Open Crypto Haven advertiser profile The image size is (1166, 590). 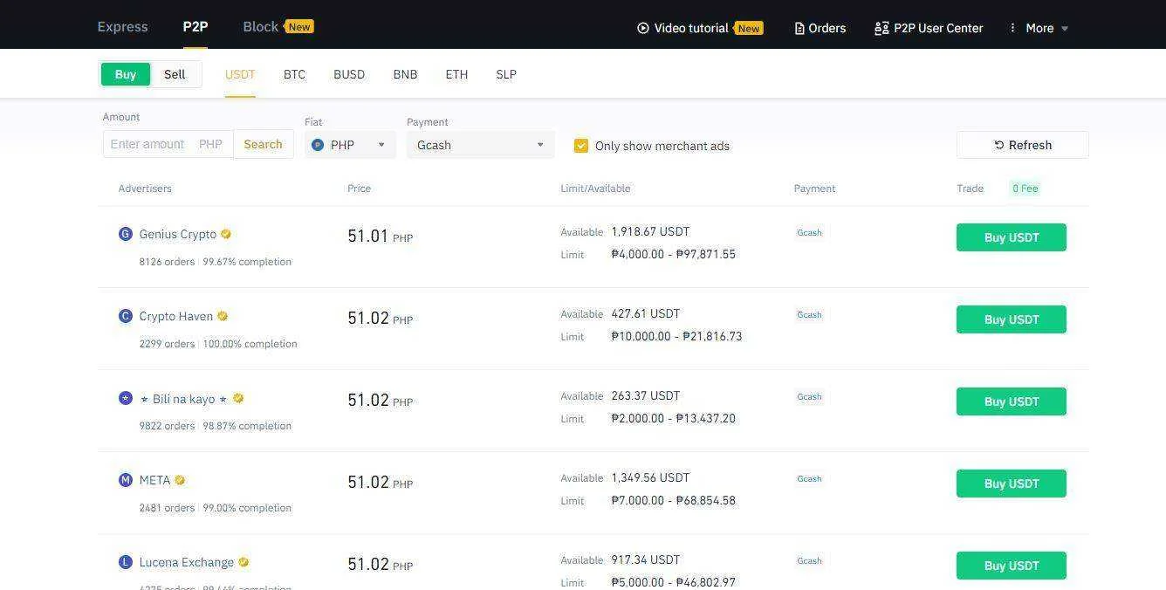[176, 316]
